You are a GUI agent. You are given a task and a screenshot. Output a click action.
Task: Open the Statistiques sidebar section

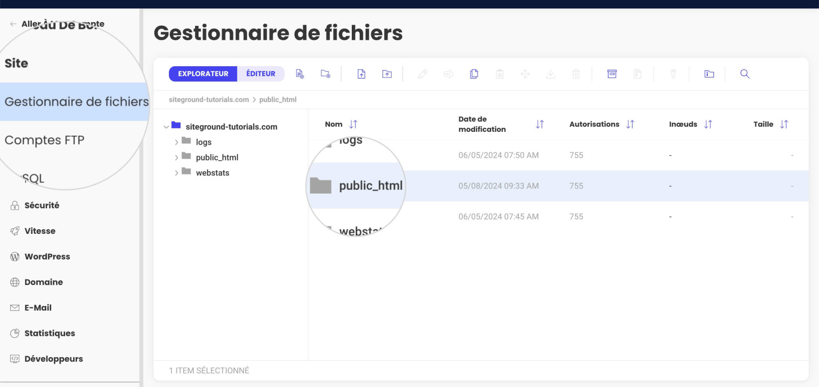50,333
